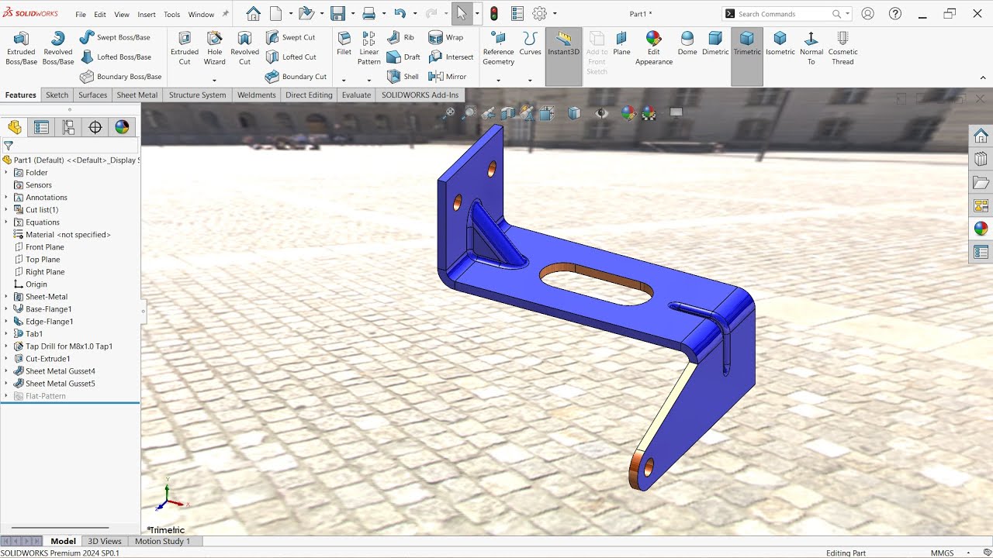Screen dimensions: 993x558
Task: Choose Swept Cut
Action: [x=290, y=37]
